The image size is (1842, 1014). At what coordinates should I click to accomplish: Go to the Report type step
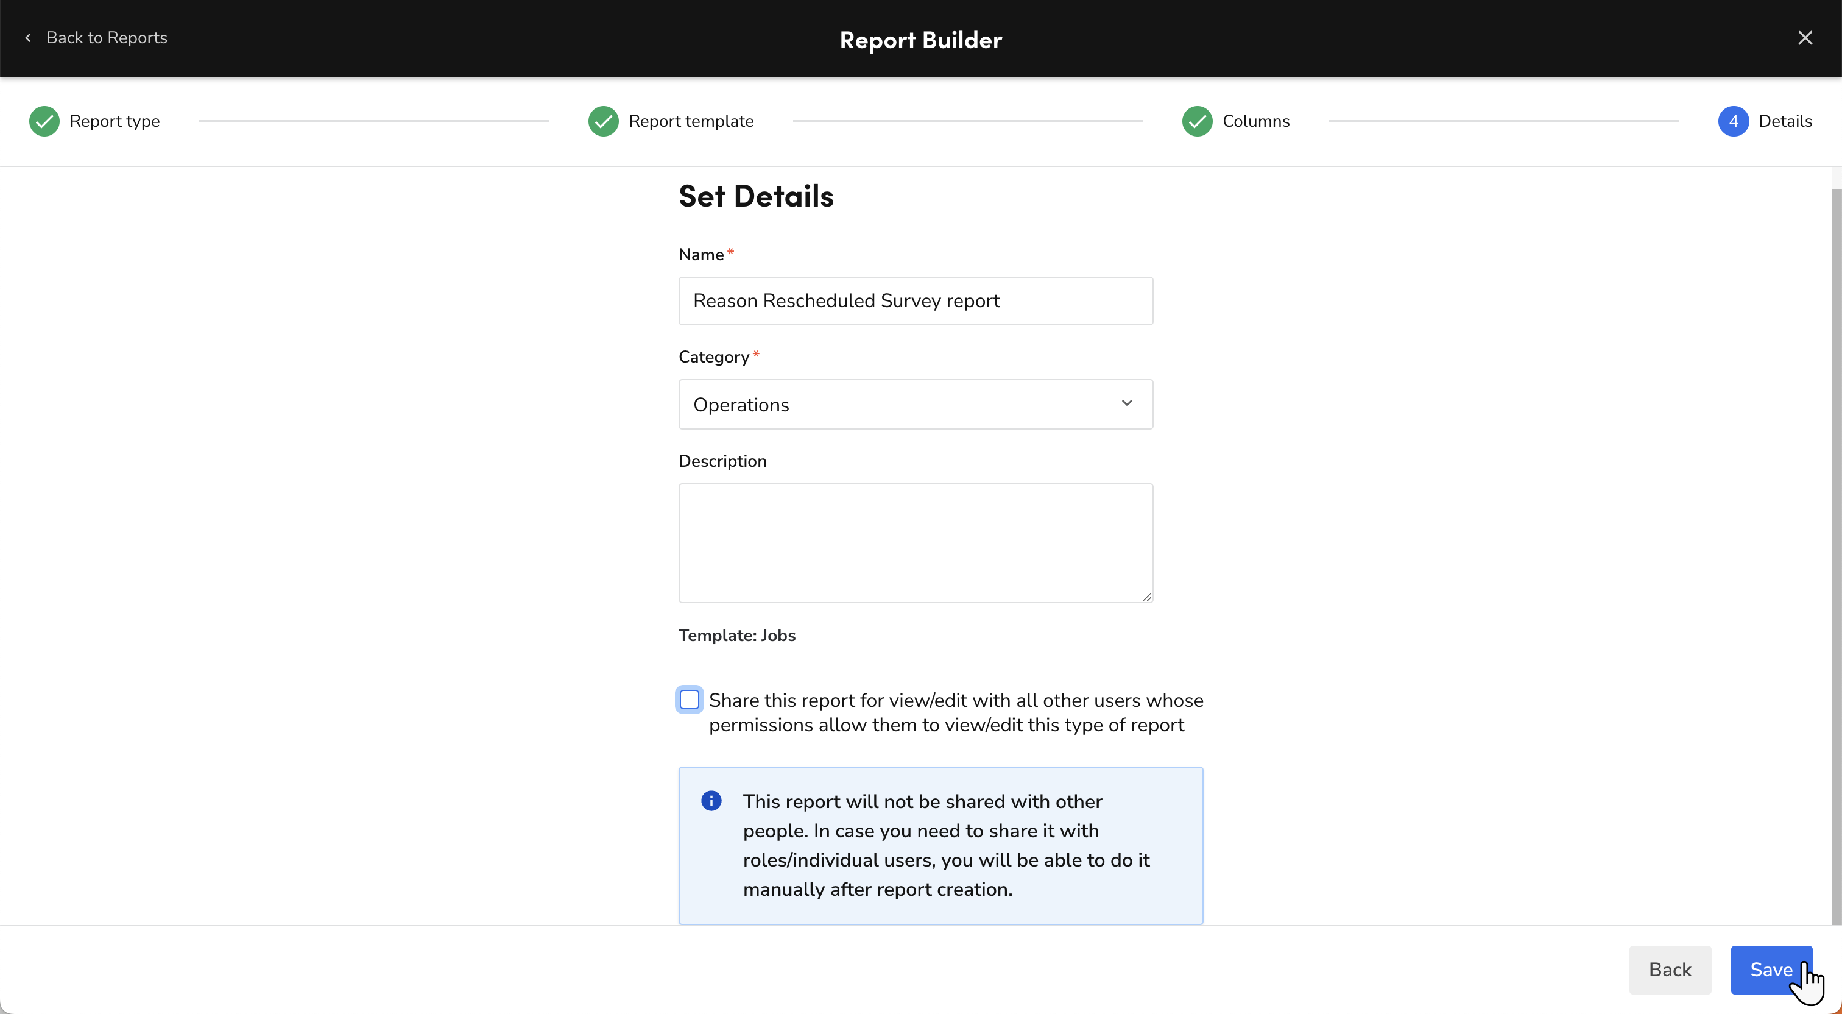point(115,121)
